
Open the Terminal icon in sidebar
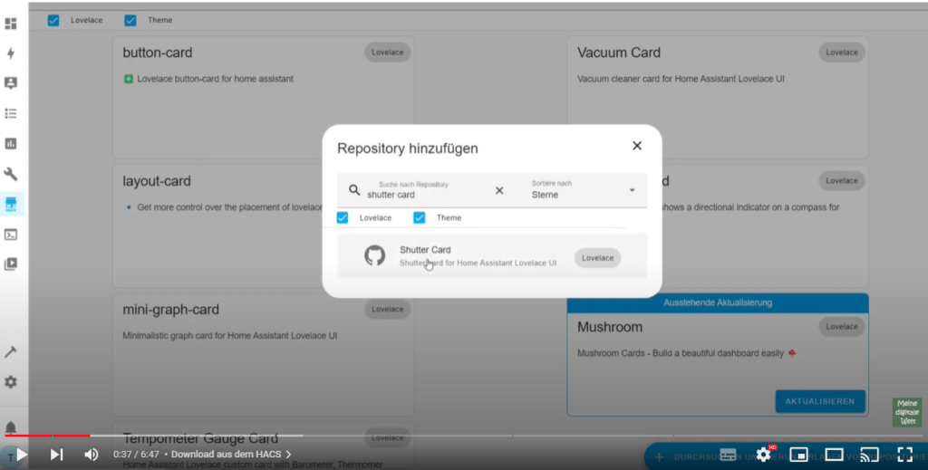coord(11,235)
